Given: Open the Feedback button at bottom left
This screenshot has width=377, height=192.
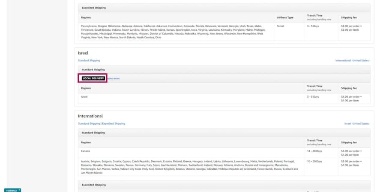Looking at the screenshot, I should click(x=11, y=190).
